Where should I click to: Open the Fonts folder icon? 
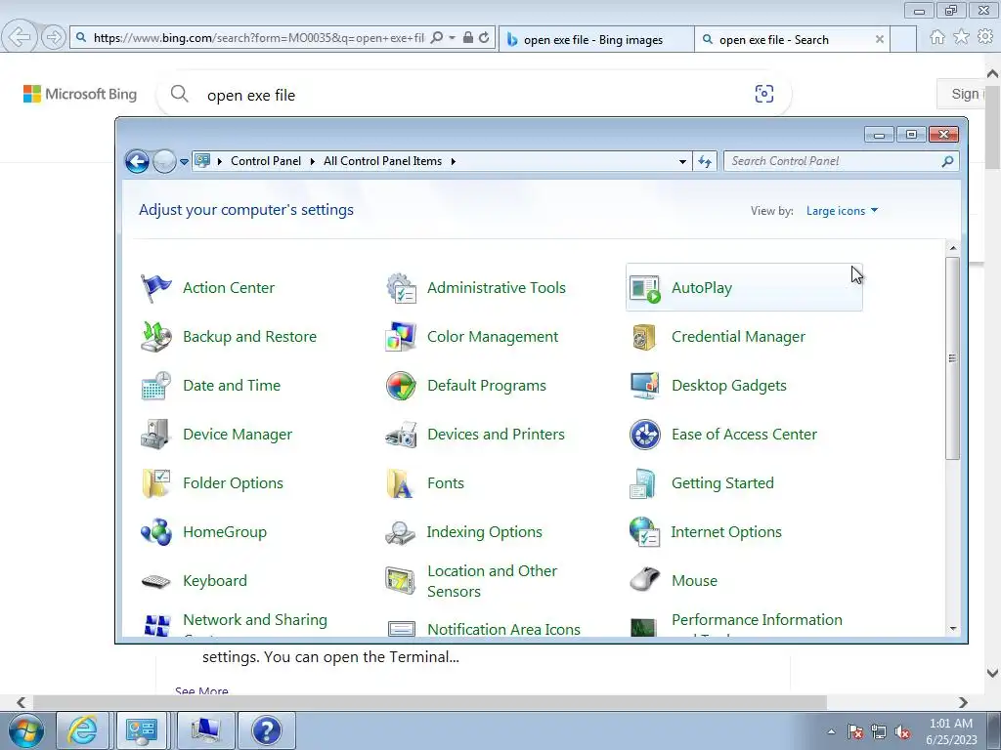click(401, 483)
